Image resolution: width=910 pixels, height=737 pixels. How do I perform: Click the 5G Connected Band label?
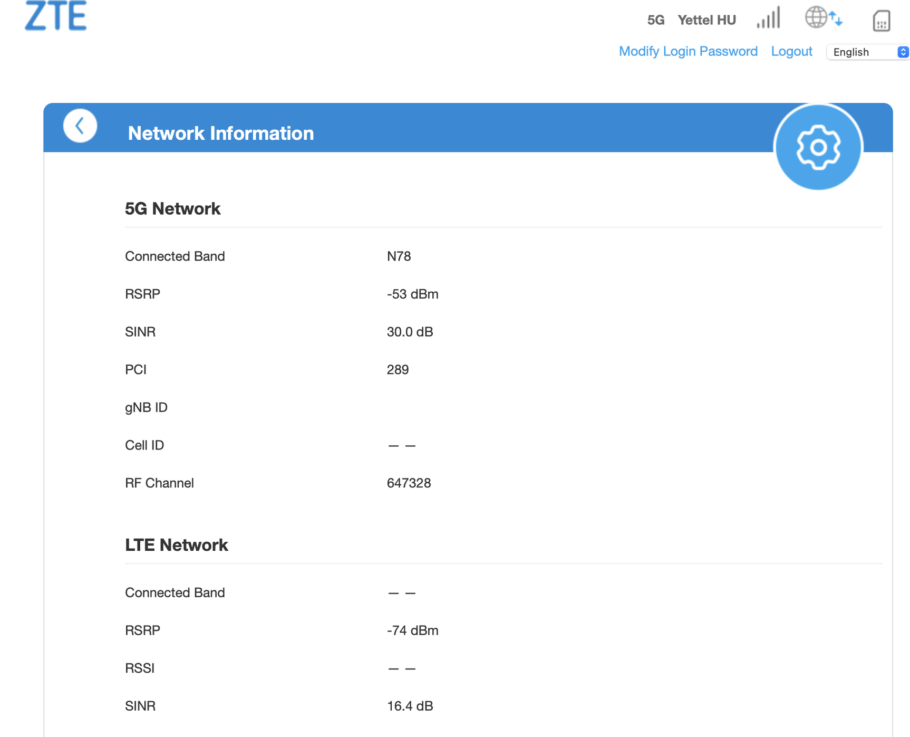(175, 256)
